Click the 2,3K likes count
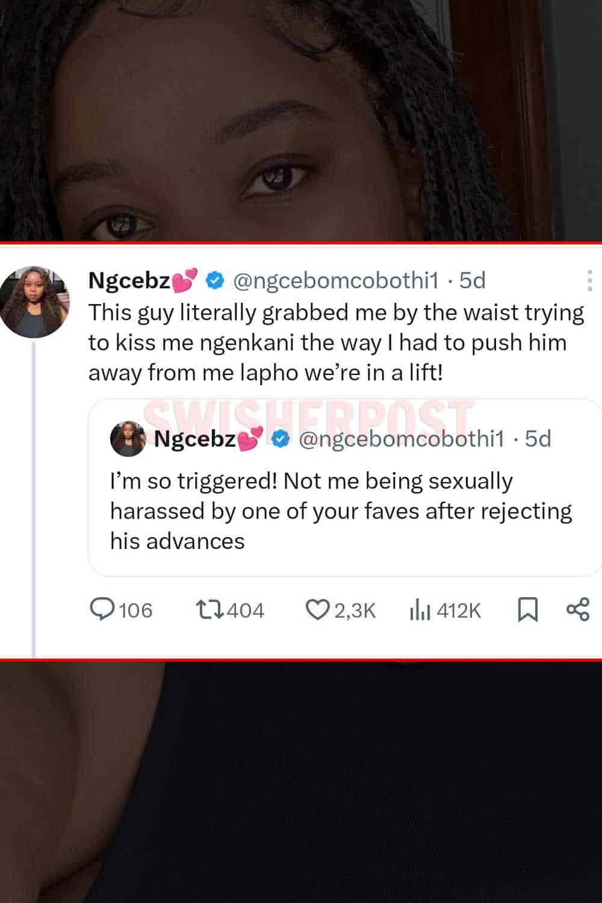Screen dimensions: 602x903 [355, 610]
